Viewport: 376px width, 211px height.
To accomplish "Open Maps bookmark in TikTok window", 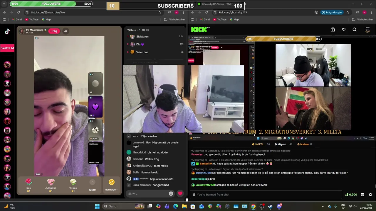I will click(x=46, y=20).
